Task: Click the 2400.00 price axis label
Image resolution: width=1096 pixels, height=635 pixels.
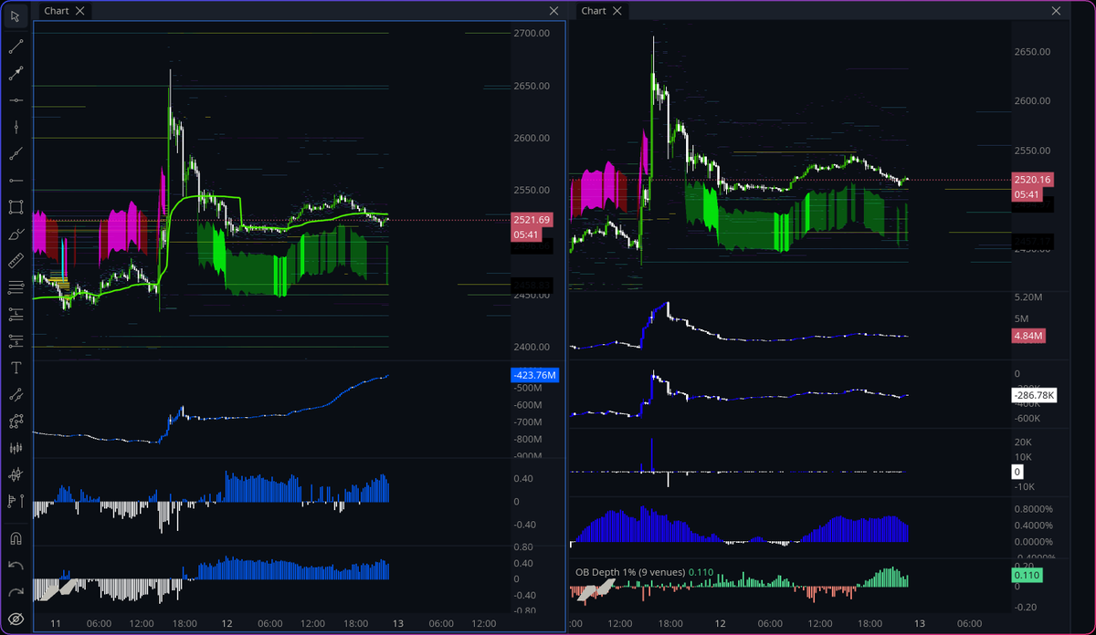Action: (x=532, y=347)
